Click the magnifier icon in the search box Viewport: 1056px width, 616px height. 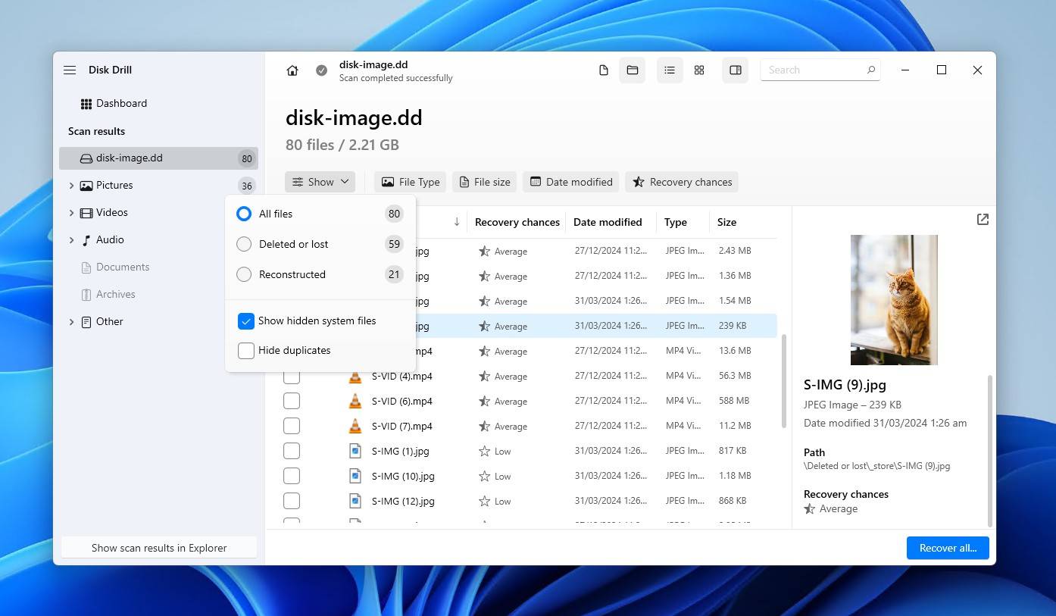tap(871, 70)
